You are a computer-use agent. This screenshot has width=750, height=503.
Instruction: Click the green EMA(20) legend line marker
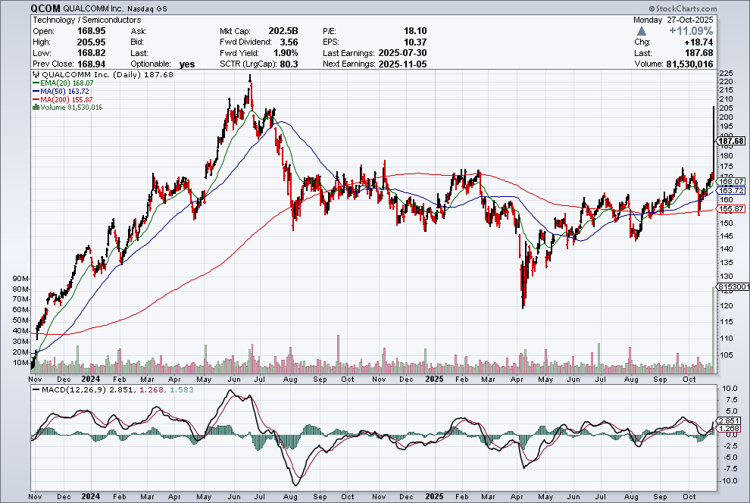(35, 83)
